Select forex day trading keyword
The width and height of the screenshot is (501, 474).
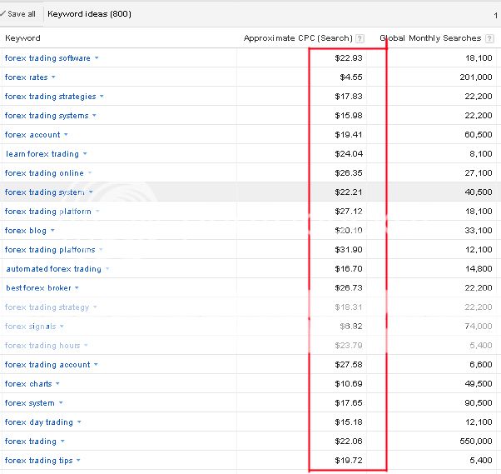pyautogui.click(x=38, y=422)
